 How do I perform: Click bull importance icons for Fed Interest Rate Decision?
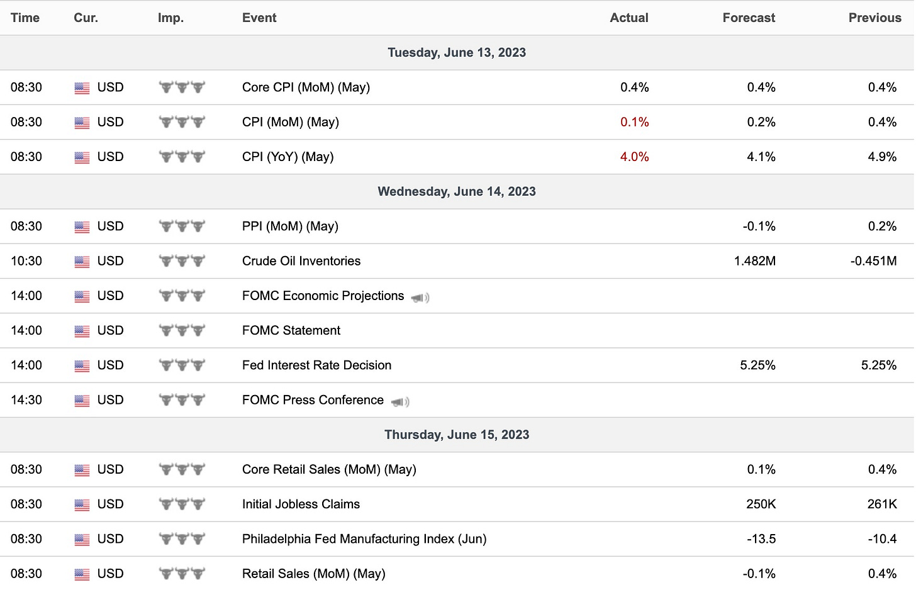(x=182, y=365)
